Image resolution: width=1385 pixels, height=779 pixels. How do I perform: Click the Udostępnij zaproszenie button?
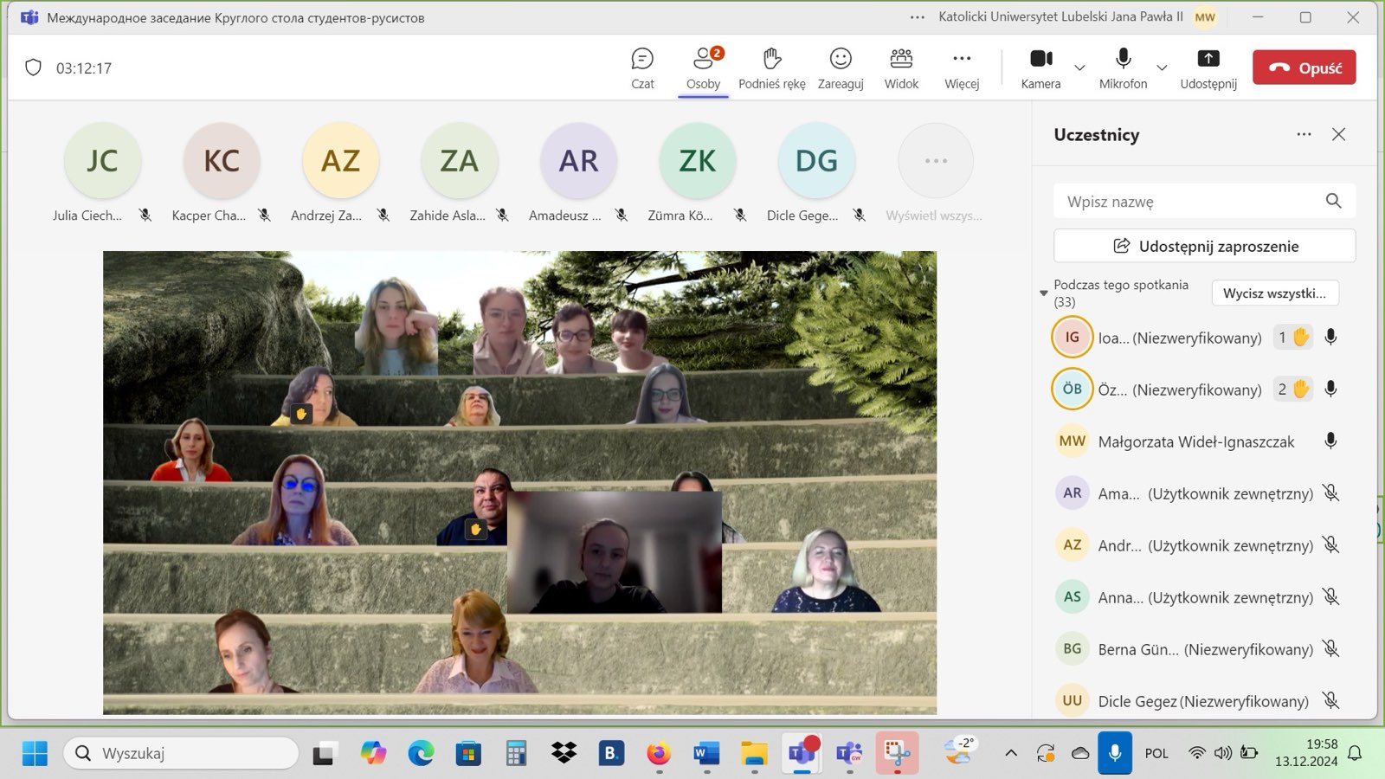tap(1204, 246)
